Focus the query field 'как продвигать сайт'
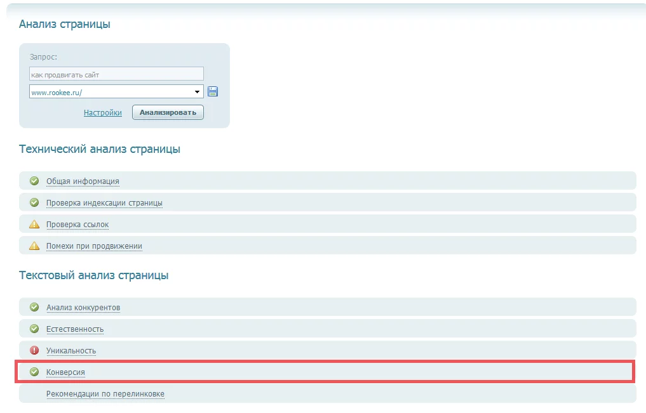 click(x=117, y=74)
